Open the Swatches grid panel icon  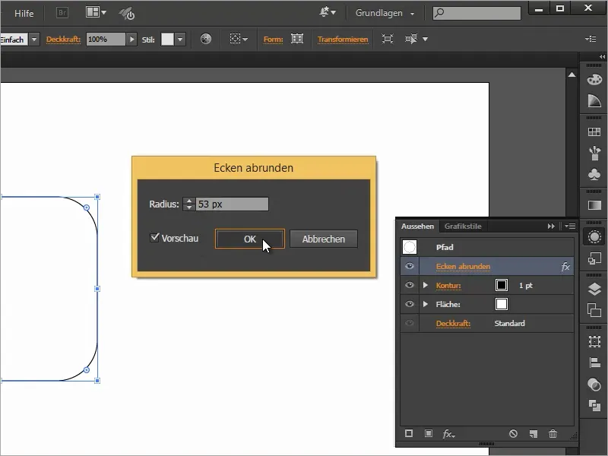tap(594, 131)
